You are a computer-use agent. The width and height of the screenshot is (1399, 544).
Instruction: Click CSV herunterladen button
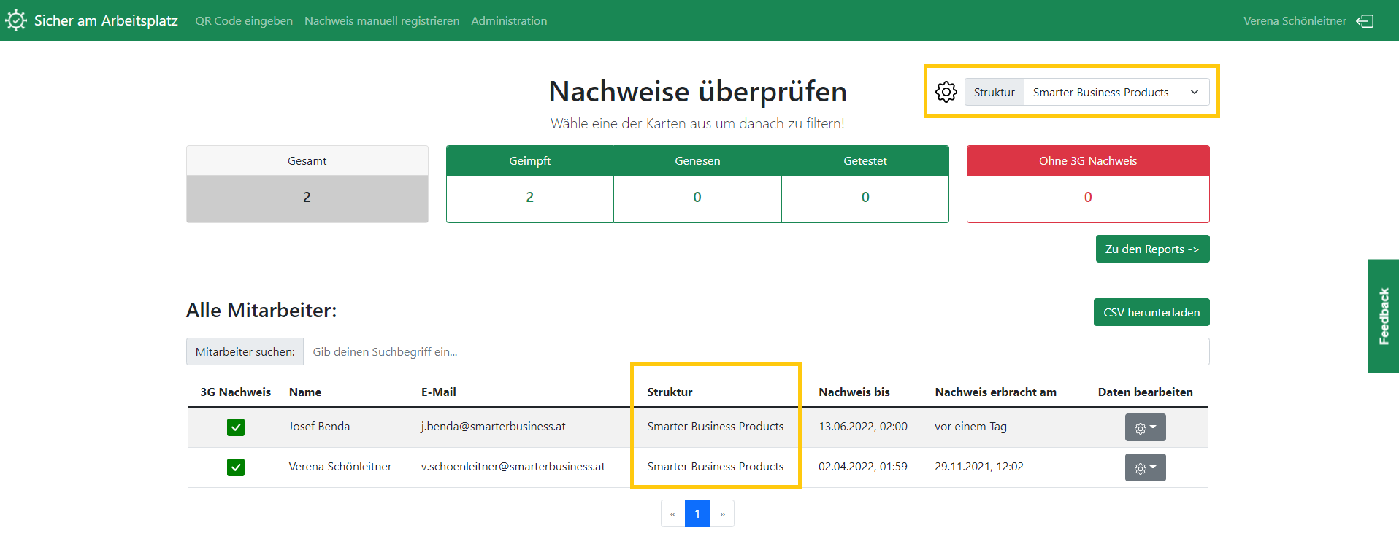click(1151, 312)
